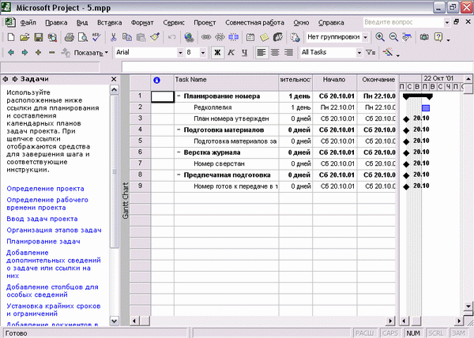Cut selection with scissors icon
Screen dimensions: 474x338
click(113, 37)
